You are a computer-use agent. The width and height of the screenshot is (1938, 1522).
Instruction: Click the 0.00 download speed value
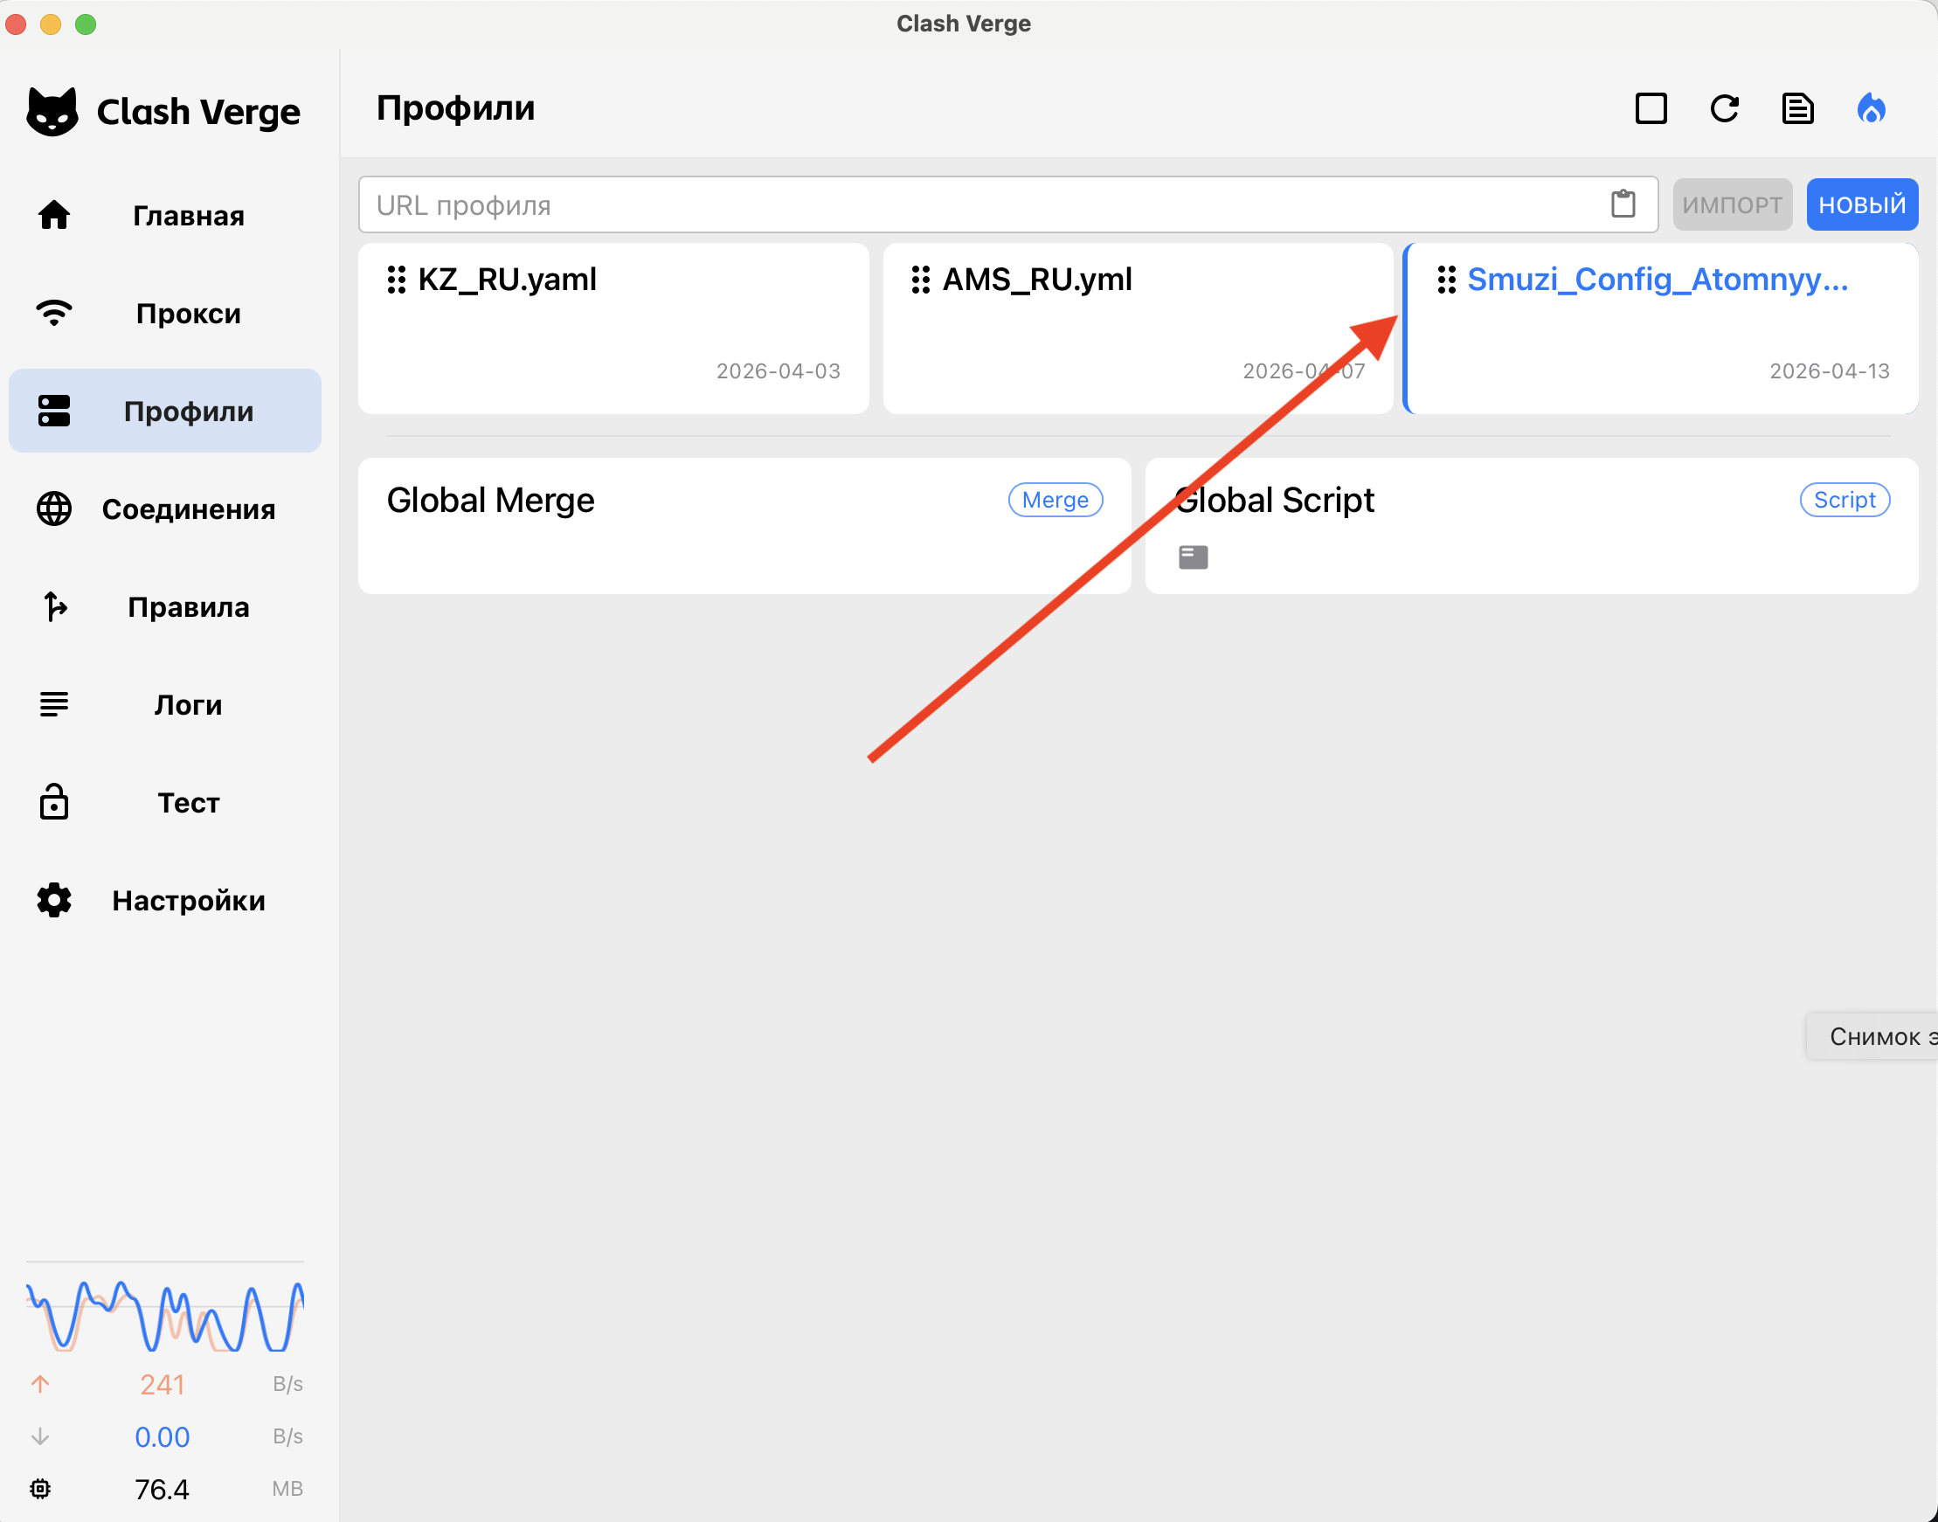[x=163, y=1437]
